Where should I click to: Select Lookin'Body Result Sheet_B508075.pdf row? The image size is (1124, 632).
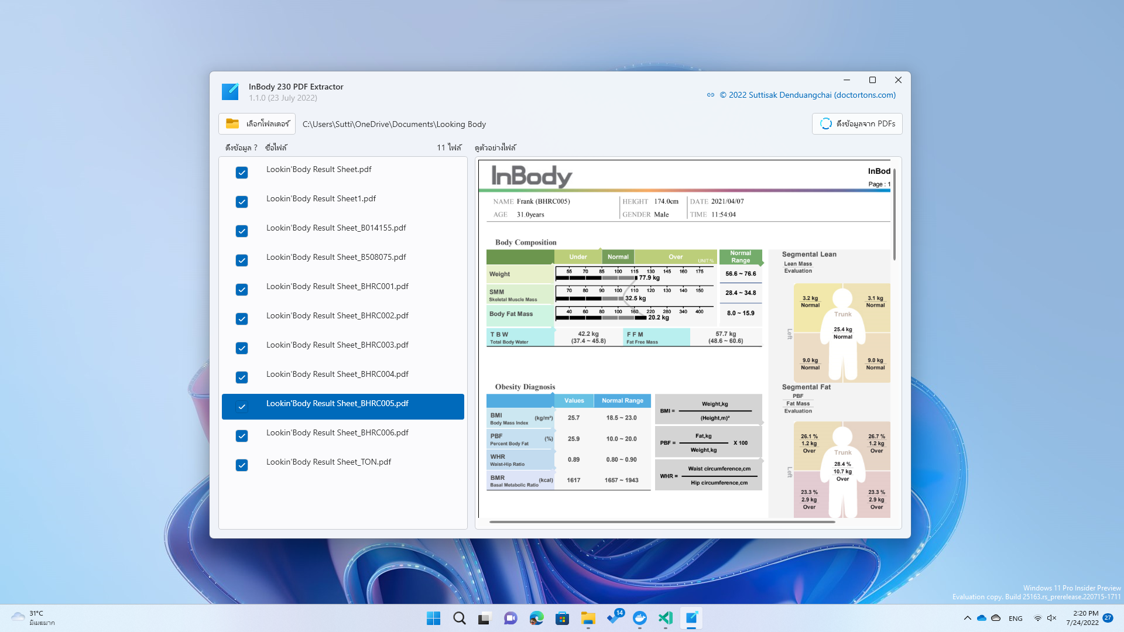point(343,260)
